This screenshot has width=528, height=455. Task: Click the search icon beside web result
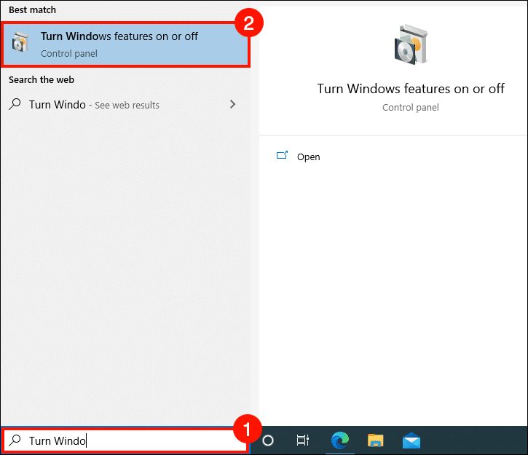click(15, 105)
